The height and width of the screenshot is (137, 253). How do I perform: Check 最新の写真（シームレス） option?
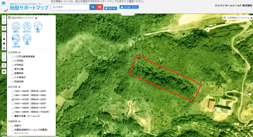pyautogui.click(x=13, y=116)
